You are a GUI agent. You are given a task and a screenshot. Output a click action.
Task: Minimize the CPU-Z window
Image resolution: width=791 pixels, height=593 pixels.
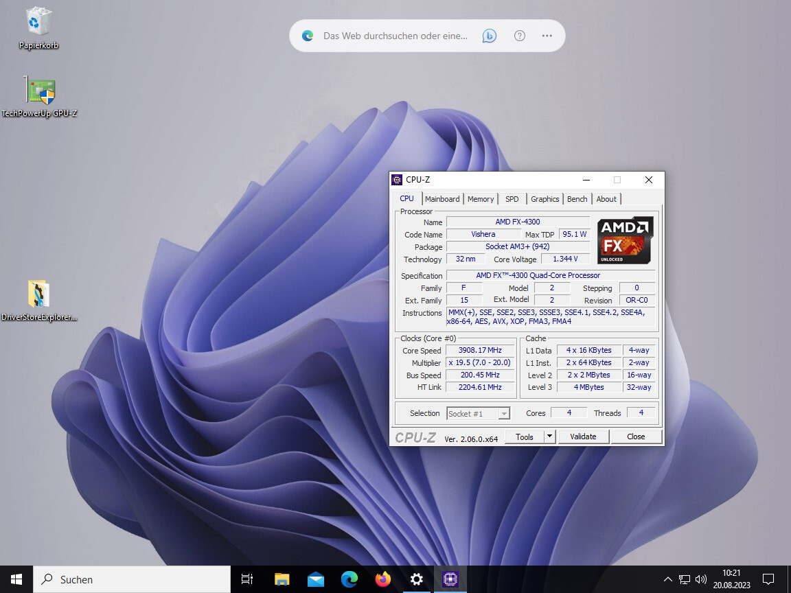(586, 180)
